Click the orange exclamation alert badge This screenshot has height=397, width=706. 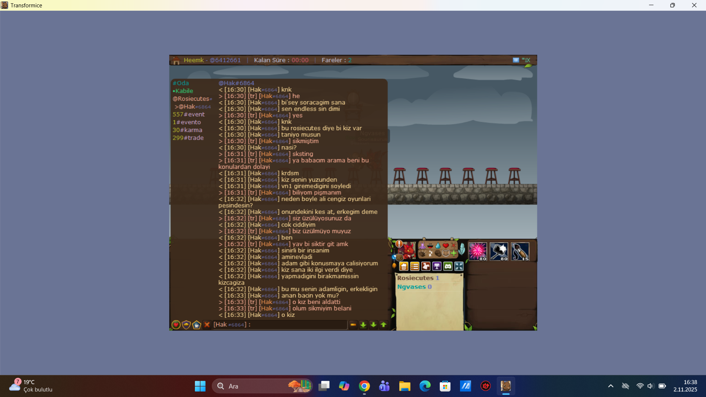(399, 244)
